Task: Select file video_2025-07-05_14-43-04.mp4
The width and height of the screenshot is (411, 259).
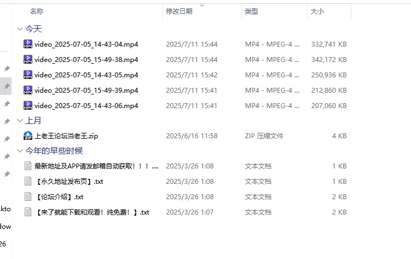Action: [x=86, y=44]
